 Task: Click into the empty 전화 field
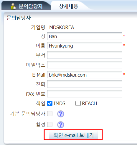(x=85, y=84)
